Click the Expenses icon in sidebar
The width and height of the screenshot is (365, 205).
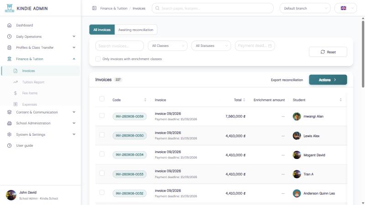16,104
